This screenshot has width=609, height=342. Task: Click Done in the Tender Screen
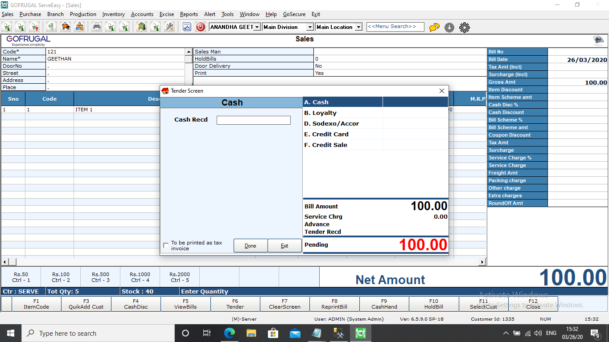251,246
